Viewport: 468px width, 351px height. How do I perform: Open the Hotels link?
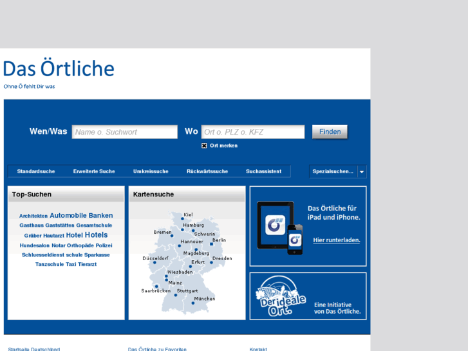click(x=96, y=235)
